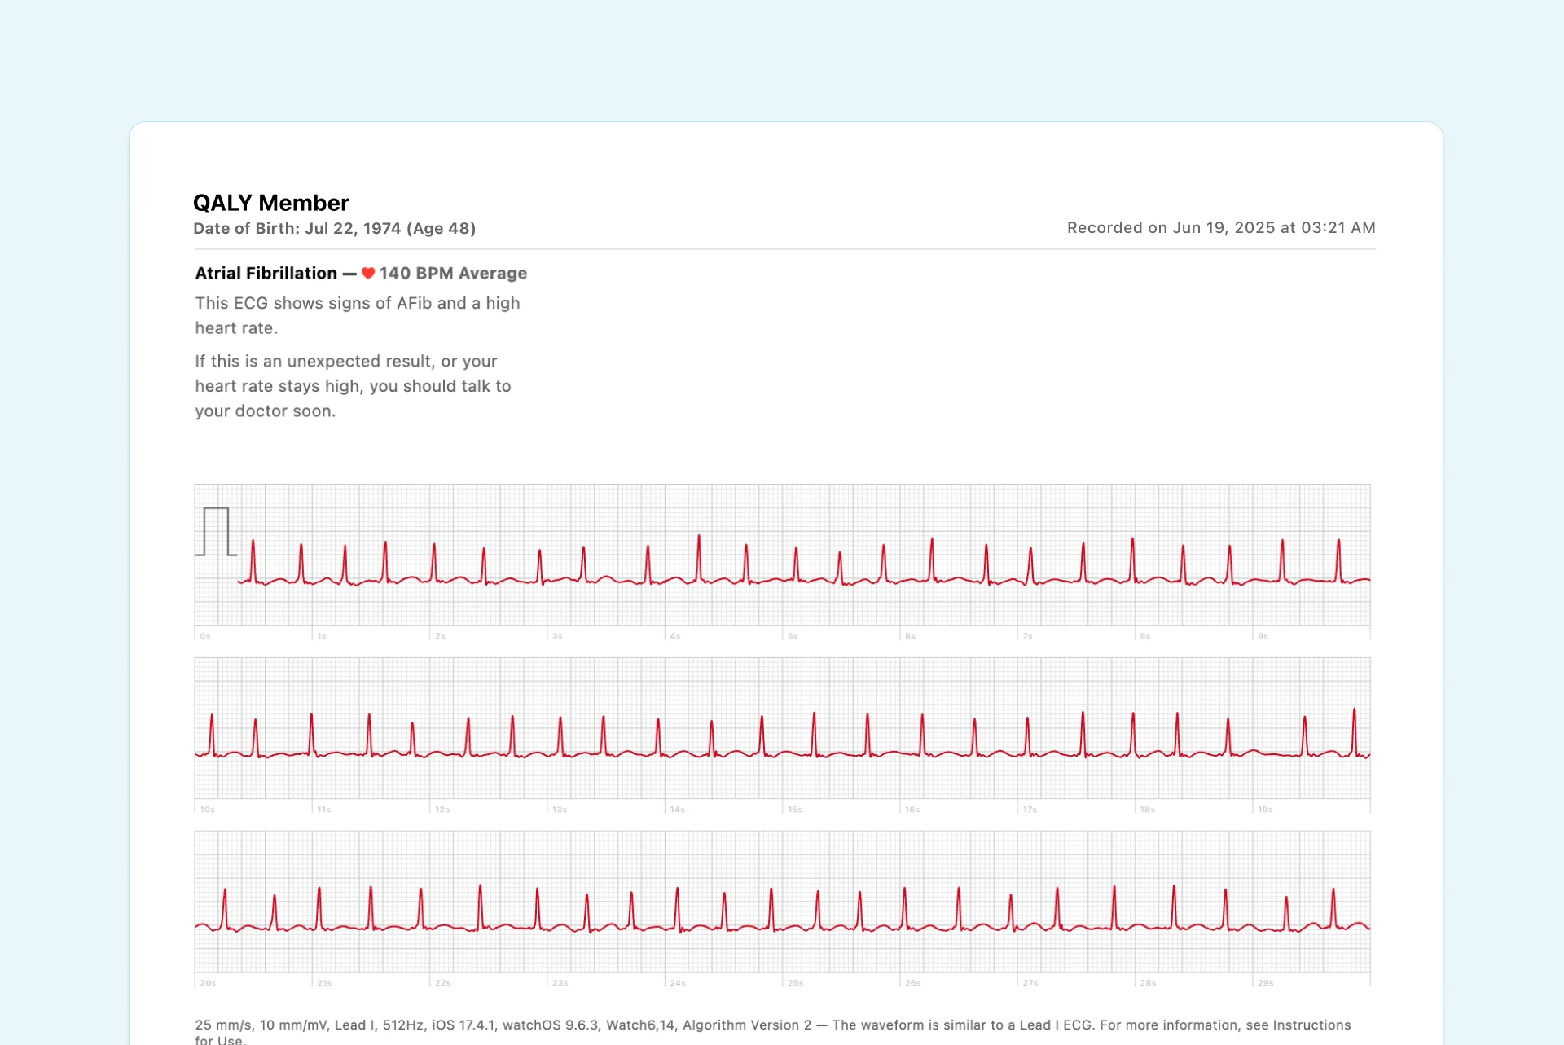The height and width of the screenshot is (1045, 1564).
Task: Click the 29s time marker
Action: coord(1265,983)
